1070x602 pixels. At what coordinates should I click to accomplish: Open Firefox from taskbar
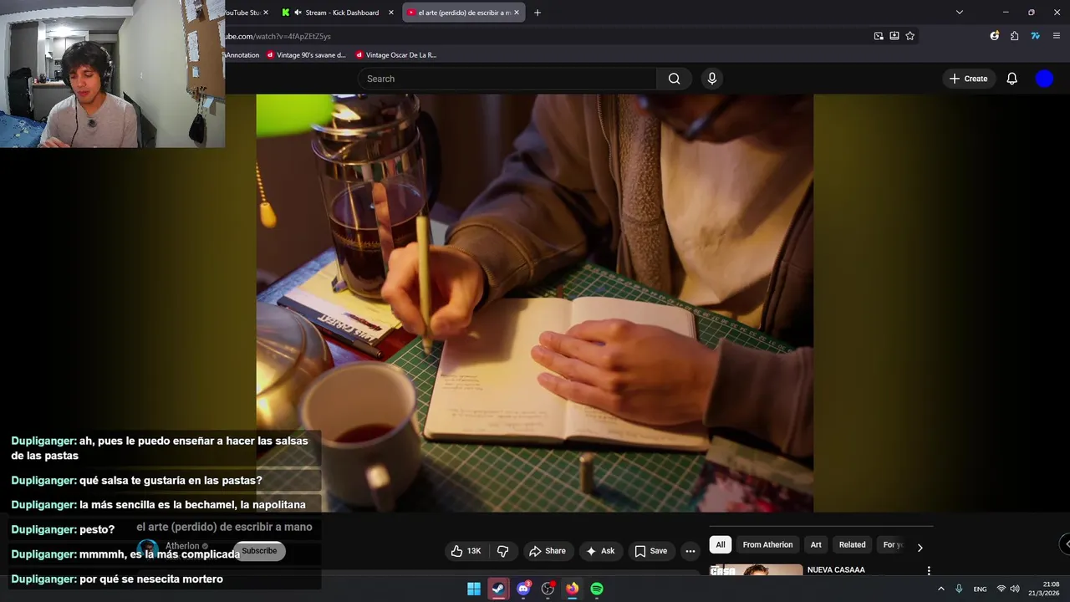tap(572, 589)
